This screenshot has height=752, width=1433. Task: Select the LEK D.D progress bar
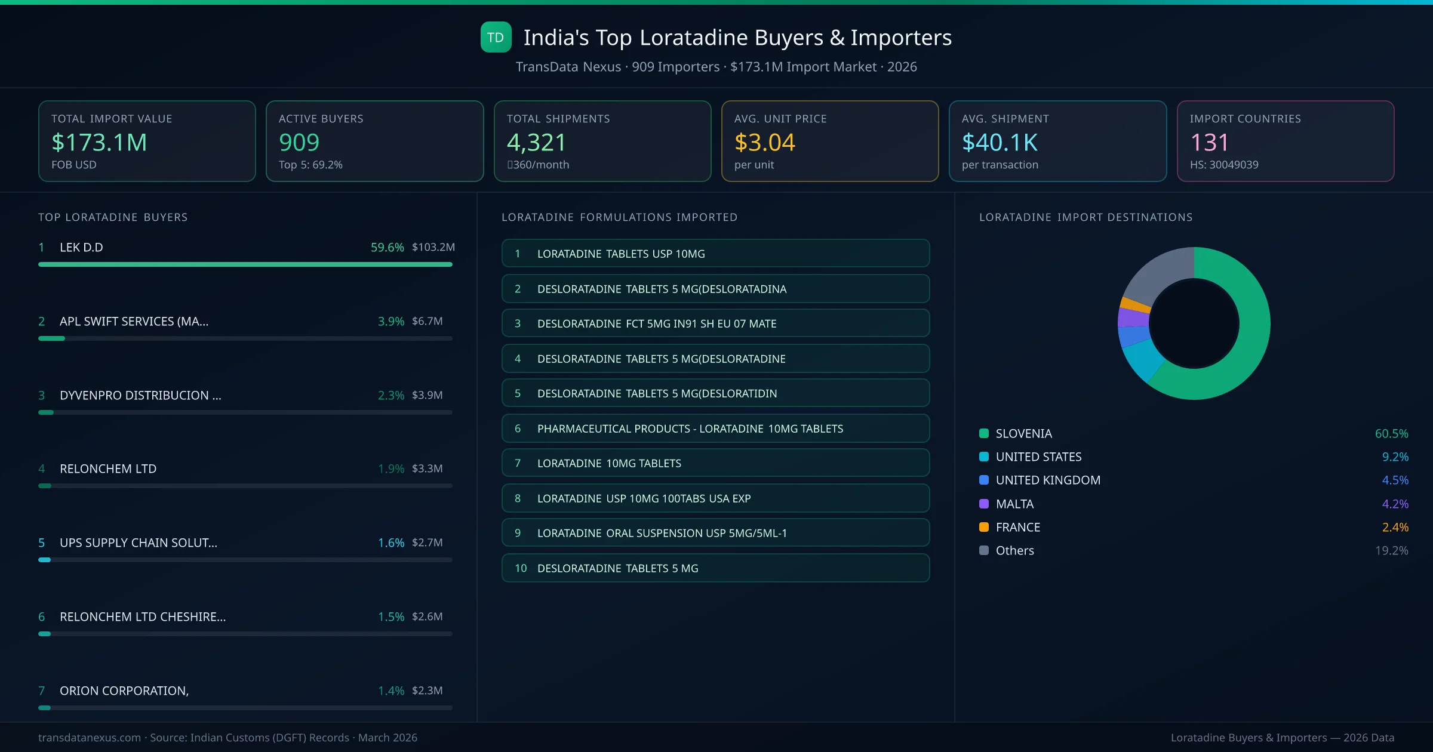coord(245,264)
